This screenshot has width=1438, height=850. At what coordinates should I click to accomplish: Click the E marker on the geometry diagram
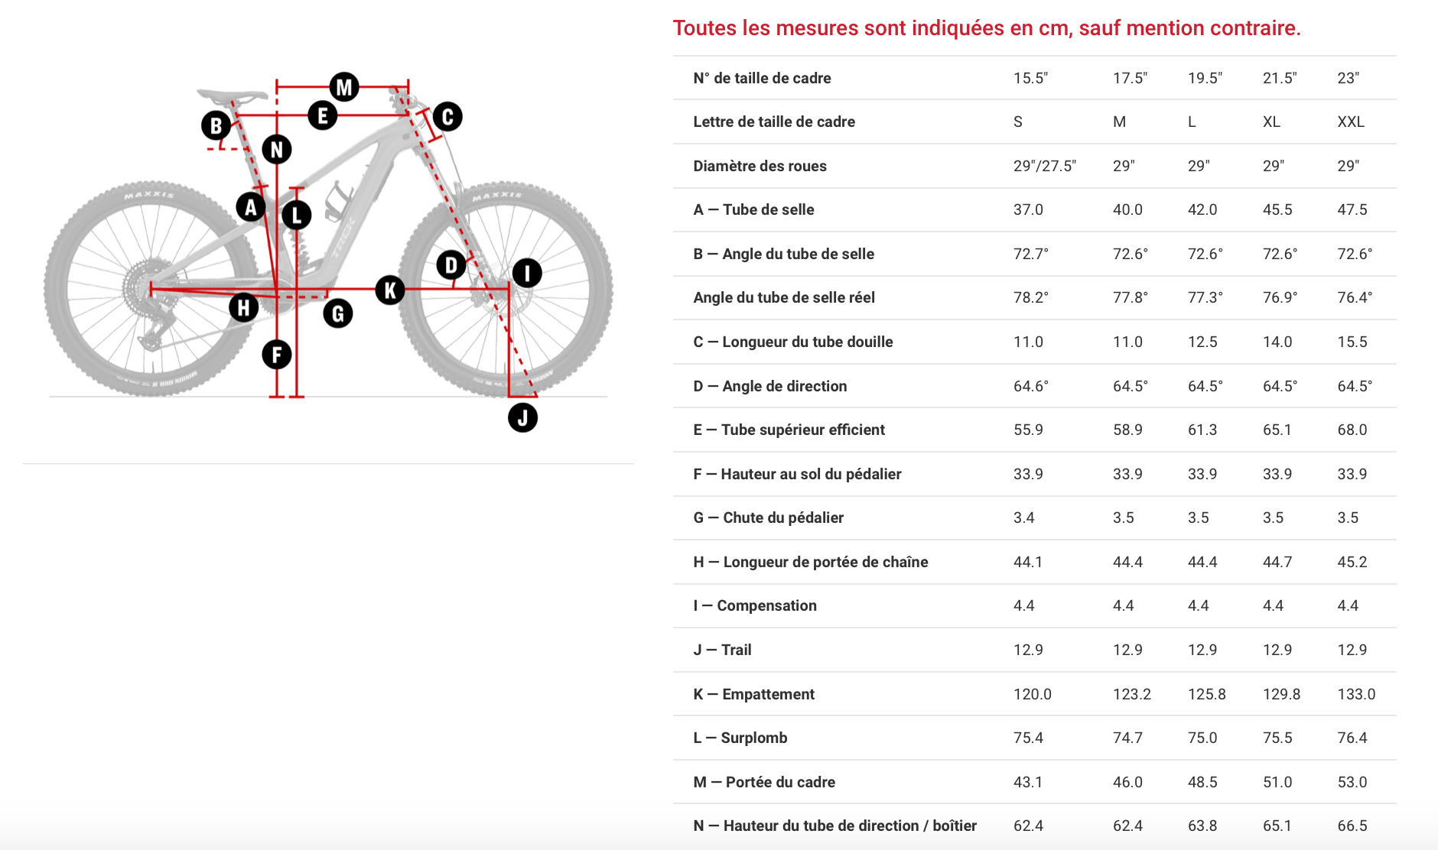click(x=322, y=115)
